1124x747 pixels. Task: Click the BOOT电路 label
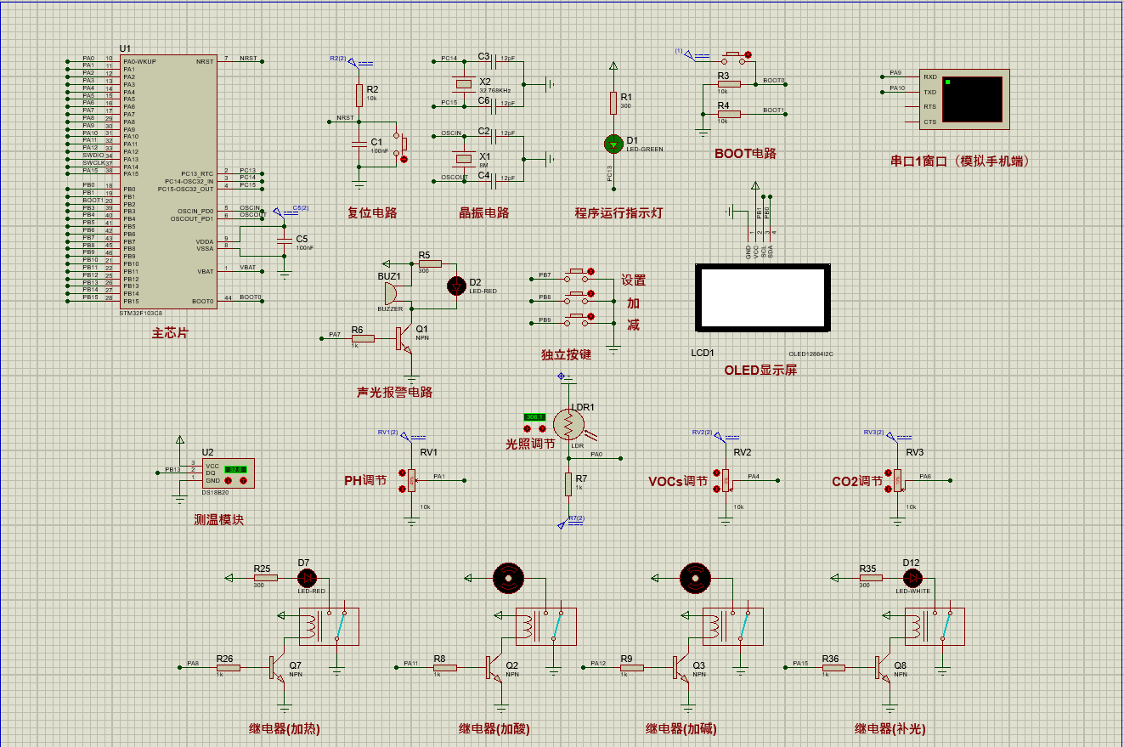click(745, 154)
